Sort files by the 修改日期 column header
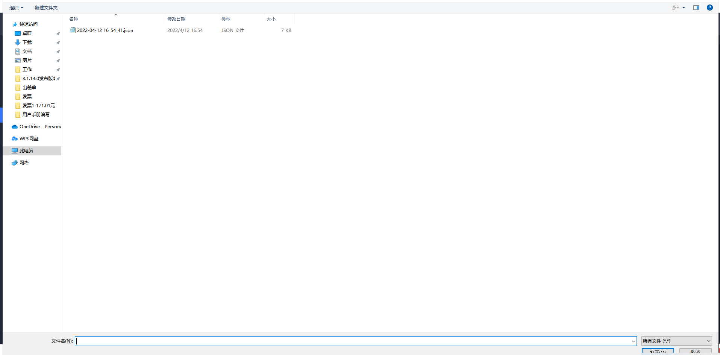Screen dimensions: 720x355 pyautogui.click(x=176, y=19)
